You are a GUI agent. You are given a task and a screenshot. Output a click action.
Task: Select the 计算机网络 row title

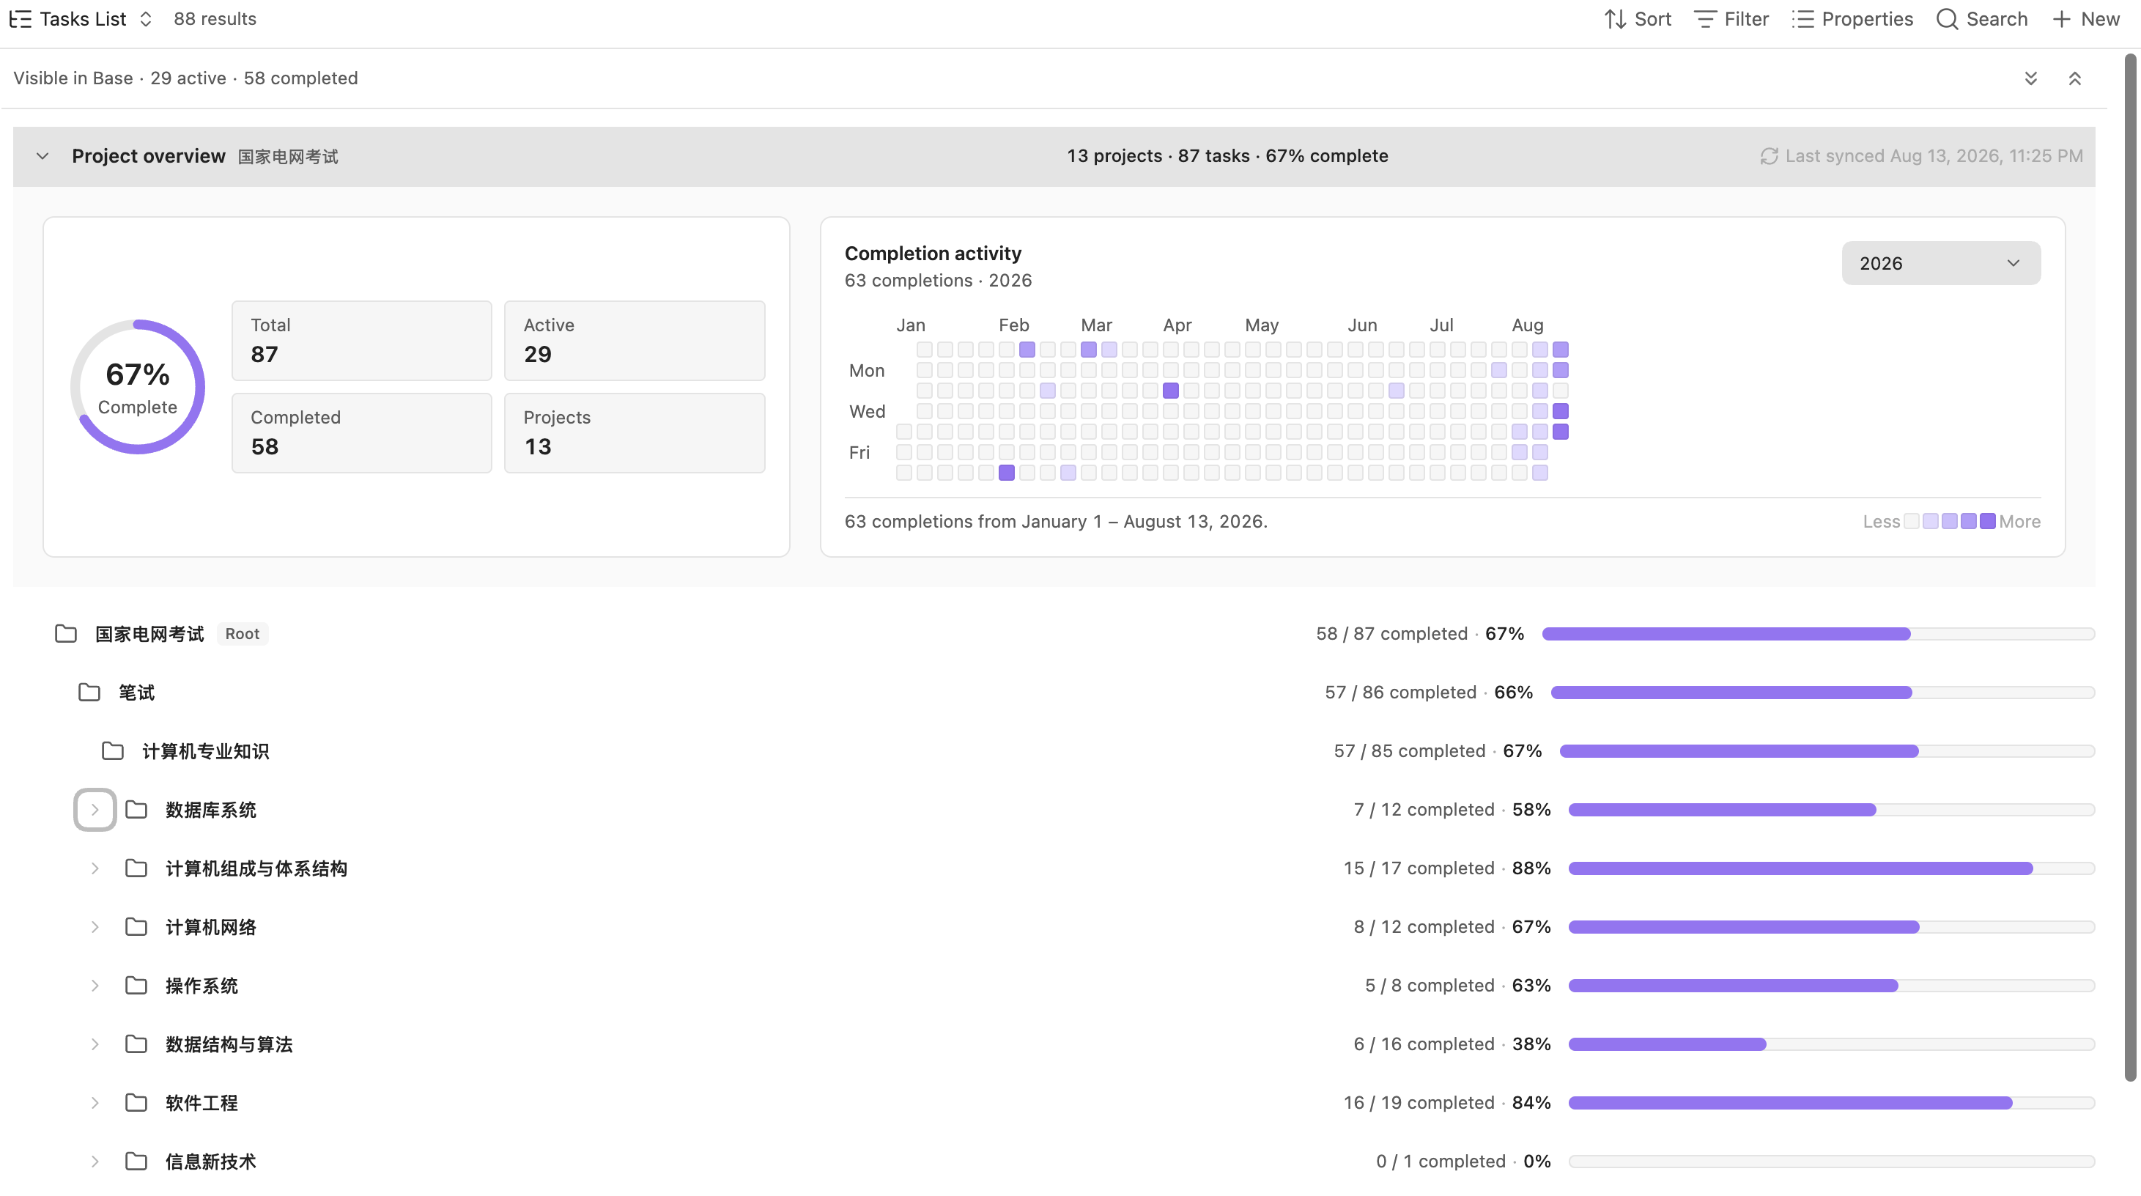210,927
